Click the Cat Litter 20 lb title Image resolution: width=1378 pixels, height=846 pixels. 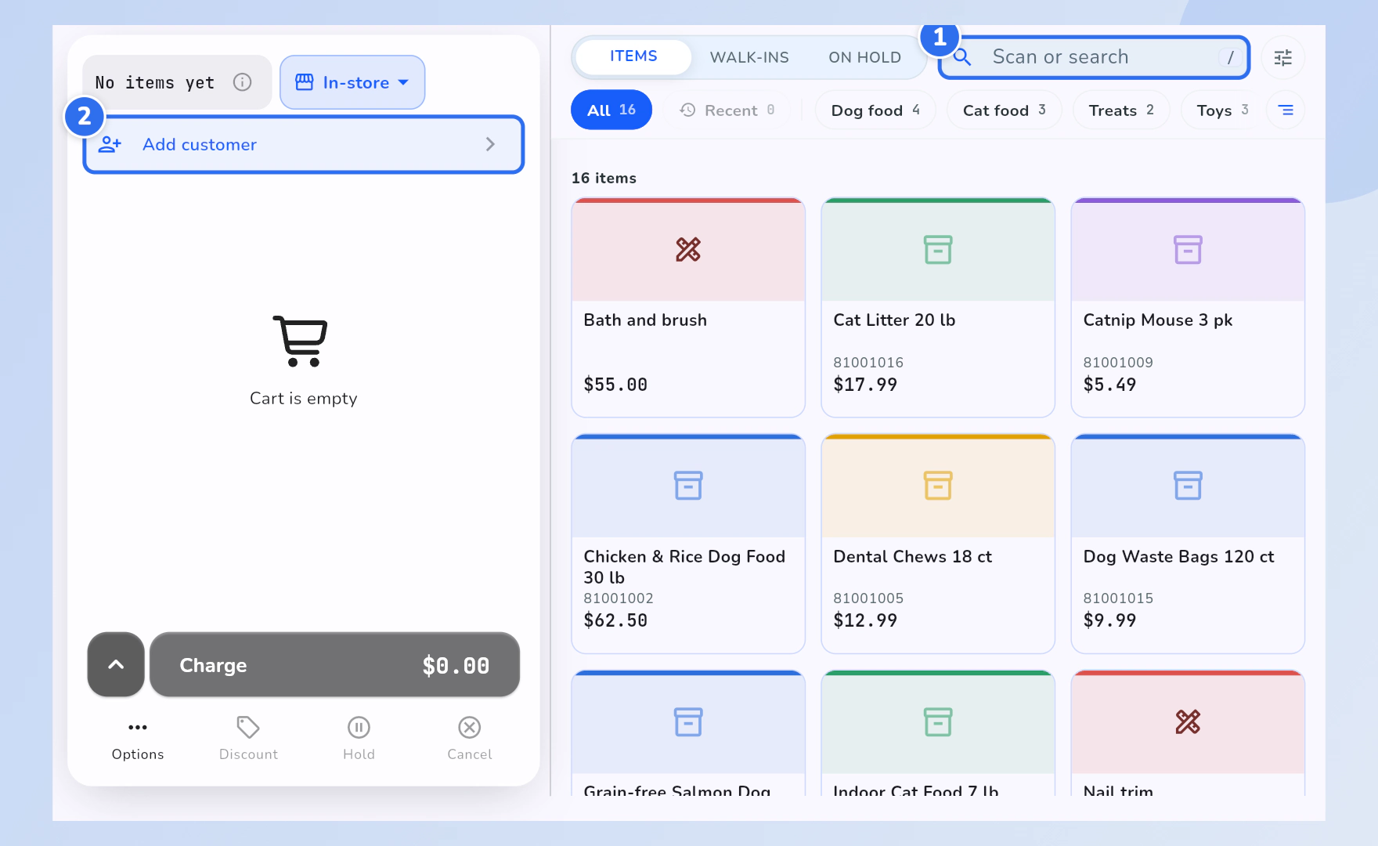click(x=894, y=320)
